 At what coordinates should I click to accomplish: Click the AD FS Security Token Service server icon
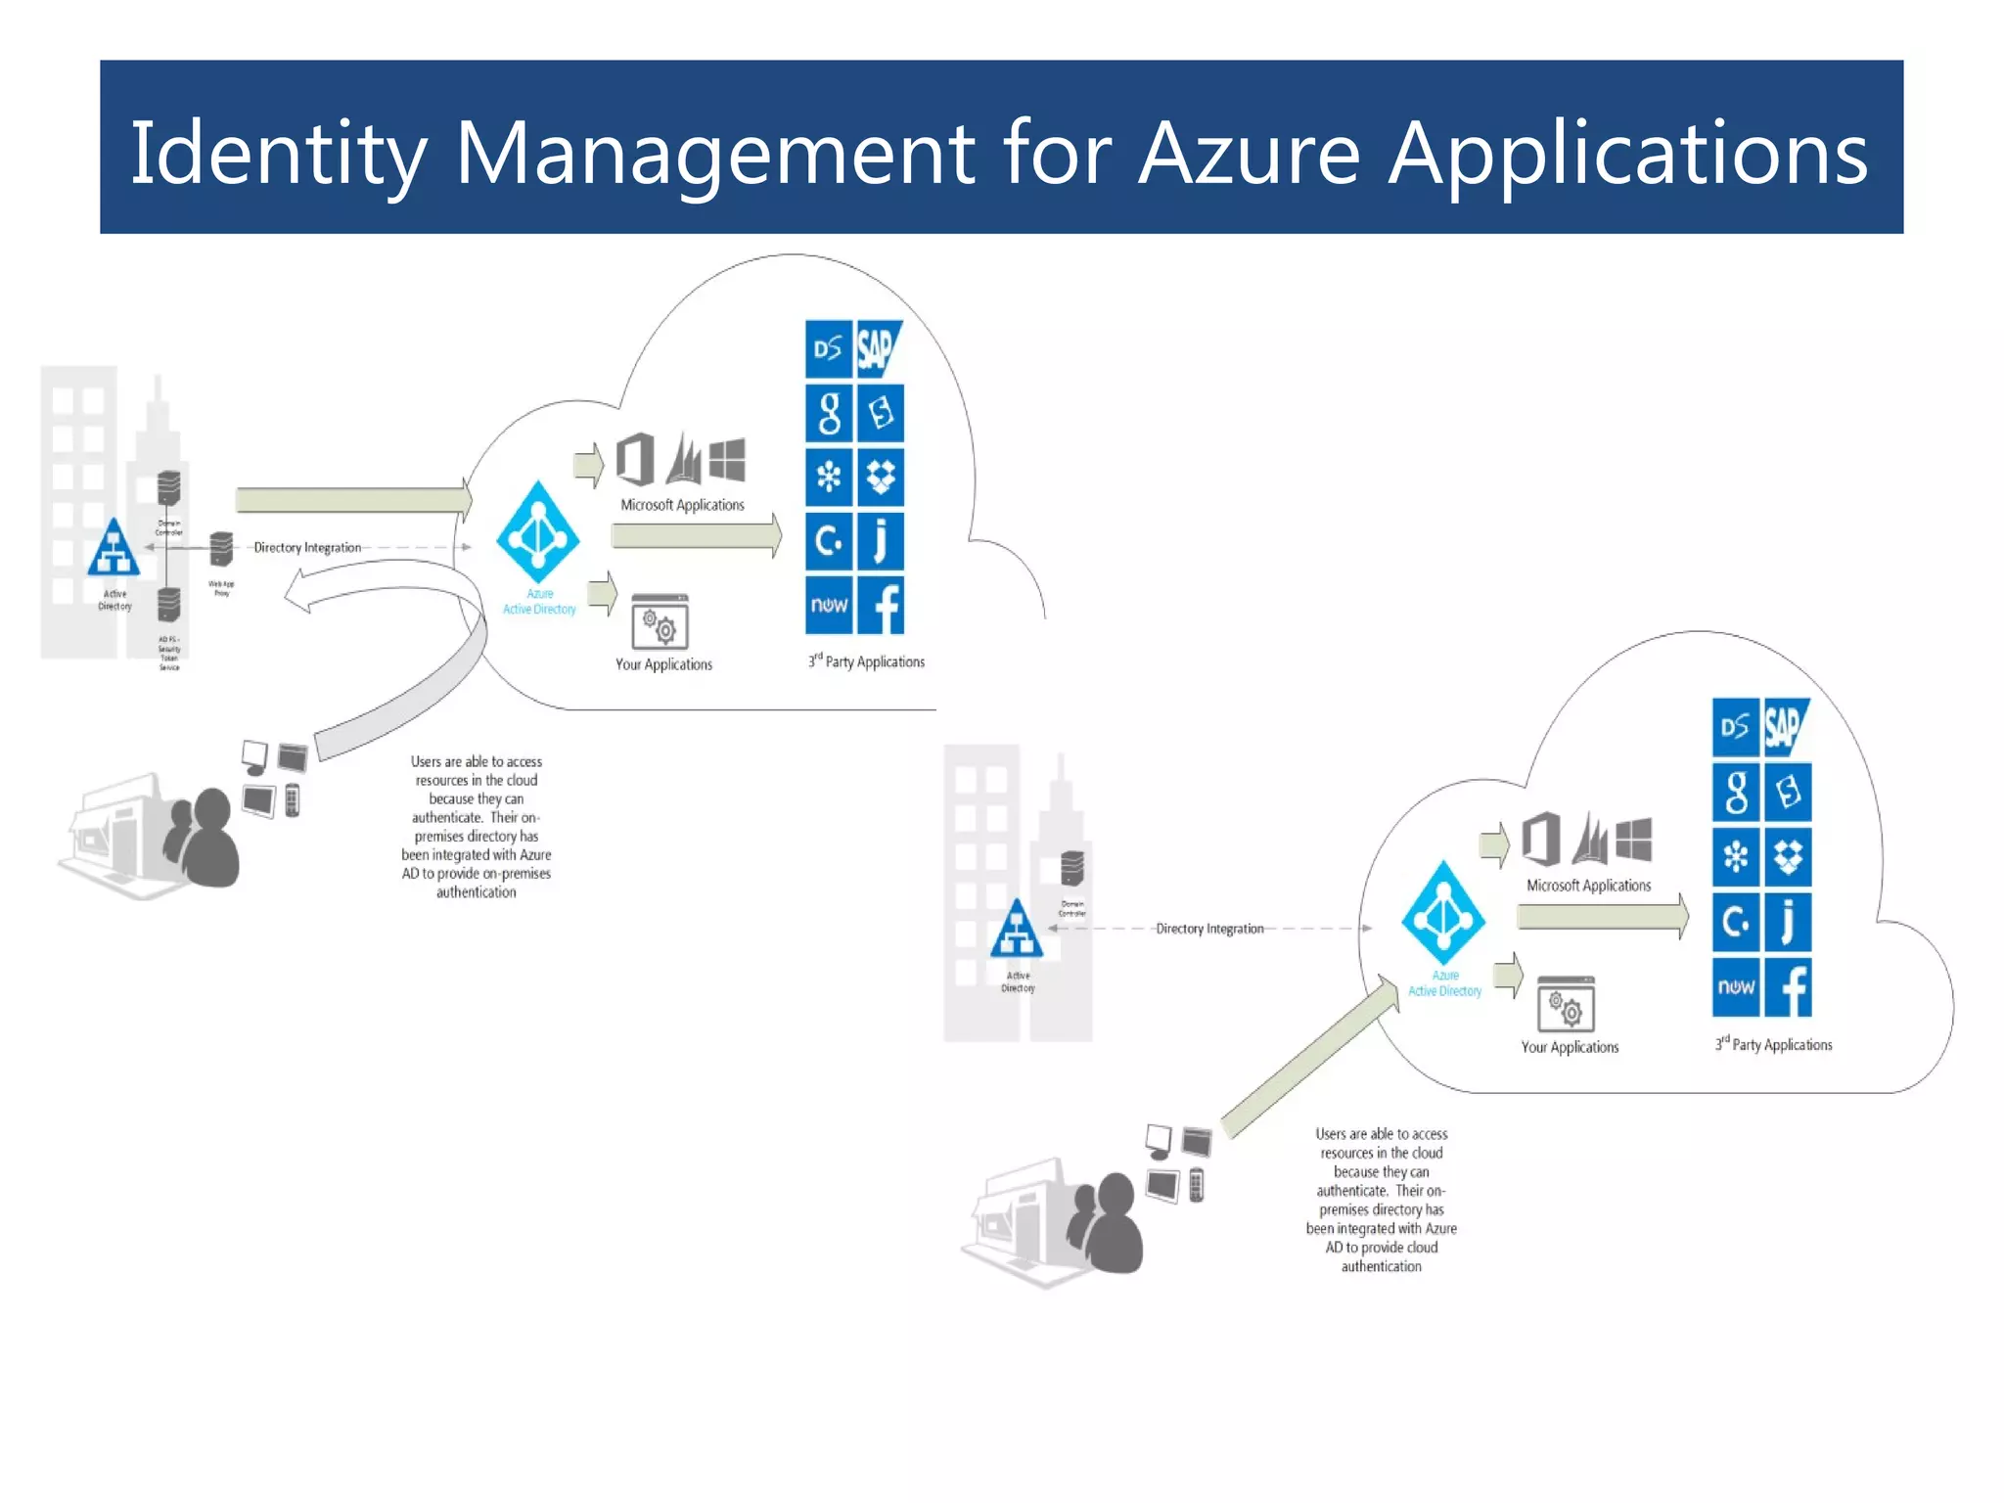point(168,606)
